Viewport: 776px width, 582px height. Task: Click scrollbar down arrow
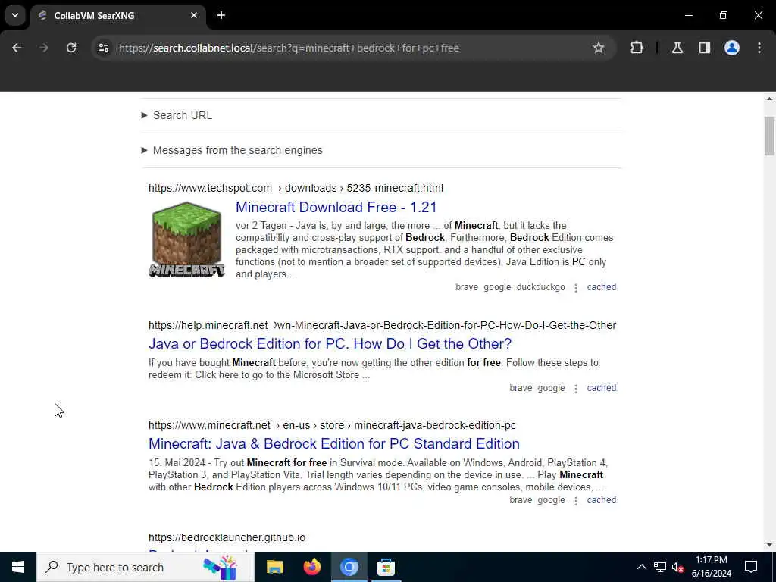(770, 546)
